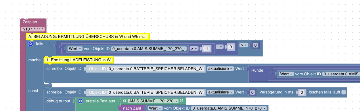Select the A. BELADUNG yellow comment block
Screen dimensions: 360x111
point(87,37)
